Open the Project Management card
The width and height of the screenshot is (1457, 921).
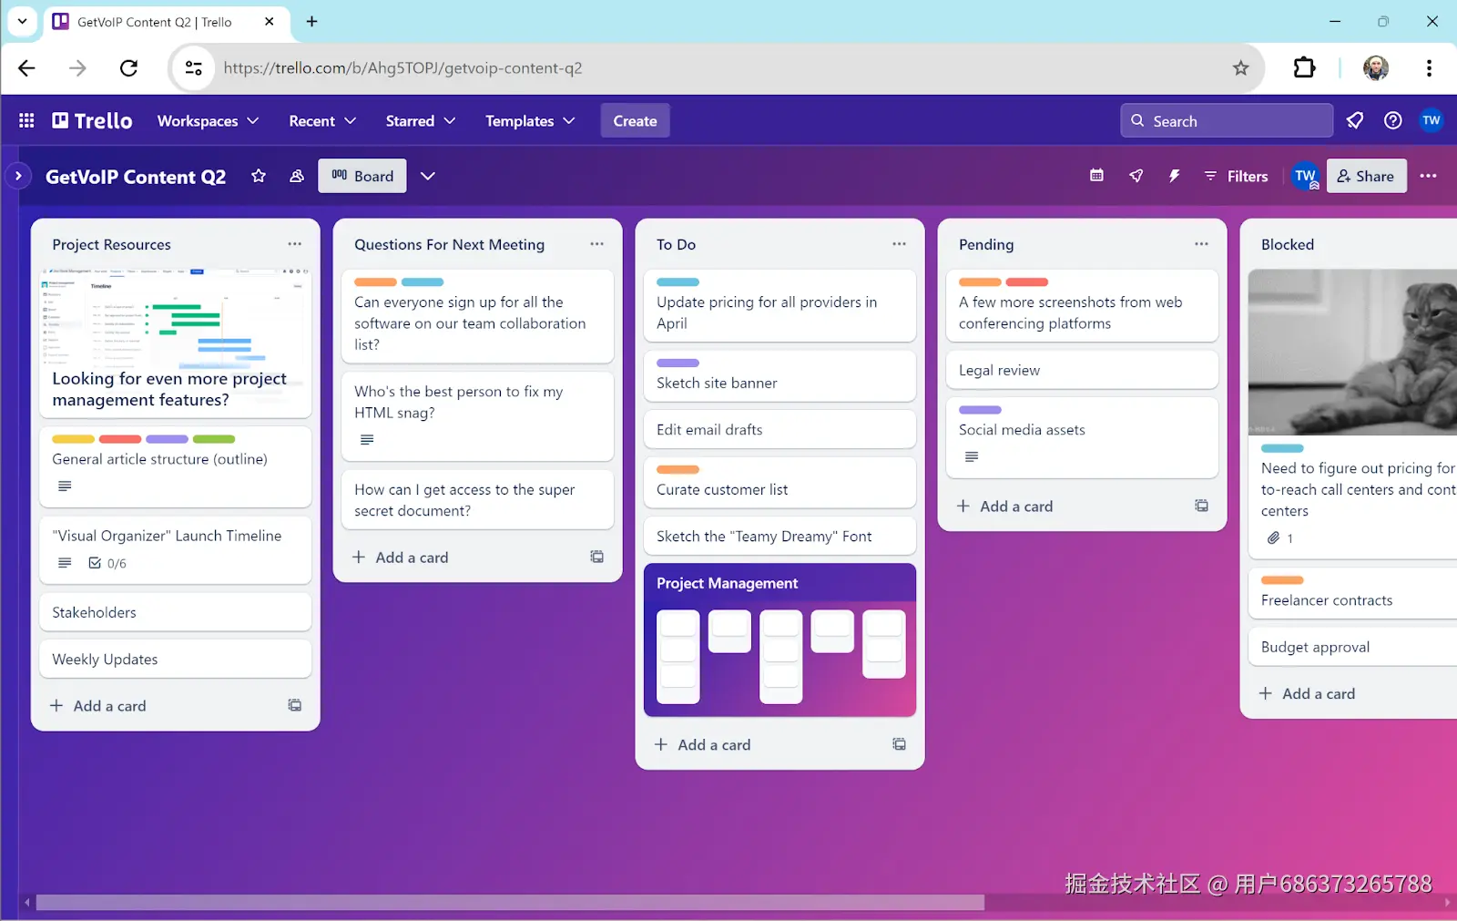pyautogui.click(x=779, y=640)
